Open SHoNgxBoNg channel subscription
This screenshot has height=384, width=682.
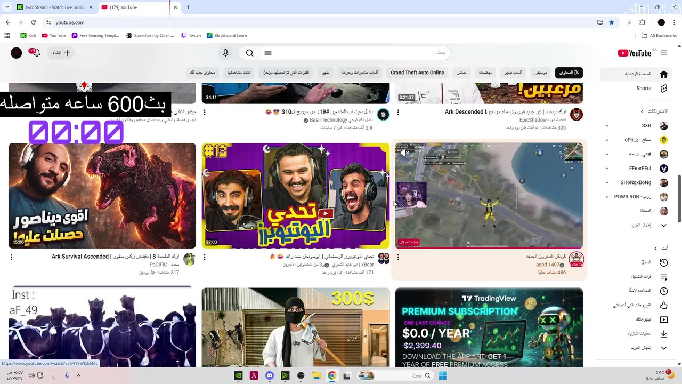coord(635,182)
